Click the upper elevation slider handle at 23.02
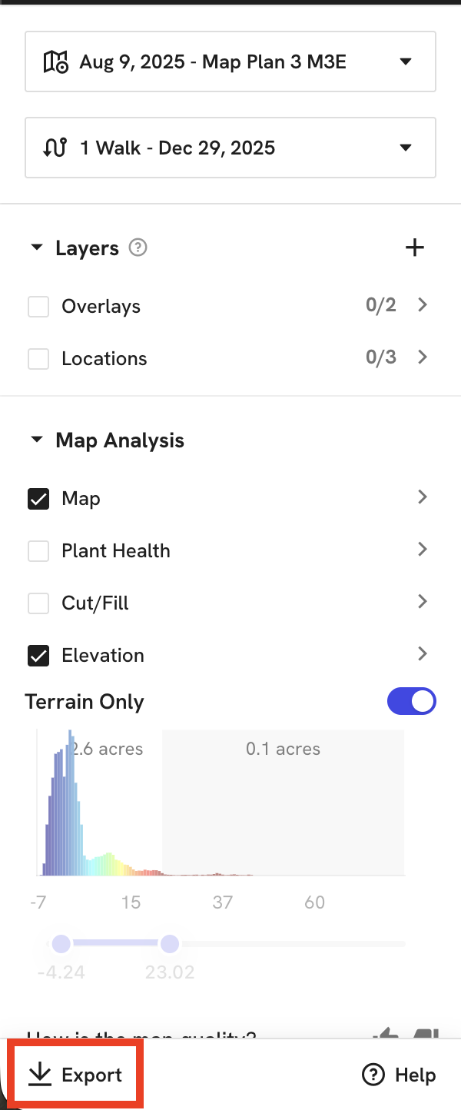Viewport: 461px width, 1110px height. coord(170,943)
